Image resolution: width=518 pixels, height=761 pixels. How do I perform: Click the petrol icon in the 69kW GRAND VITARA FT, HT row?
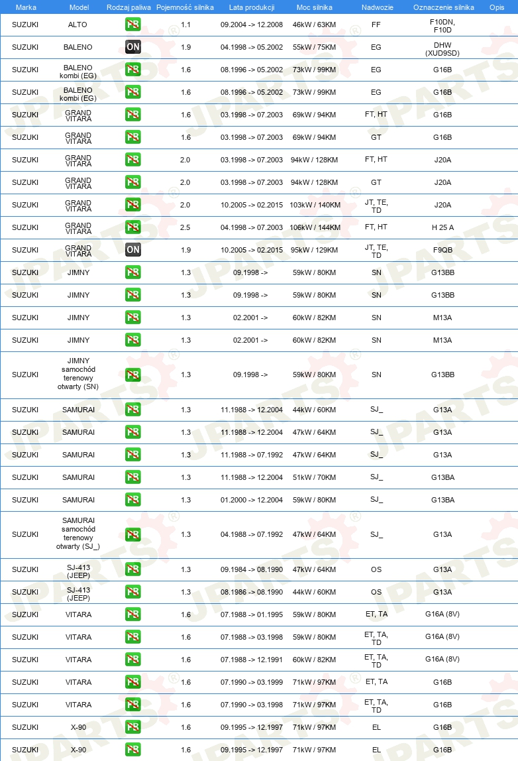133,115
